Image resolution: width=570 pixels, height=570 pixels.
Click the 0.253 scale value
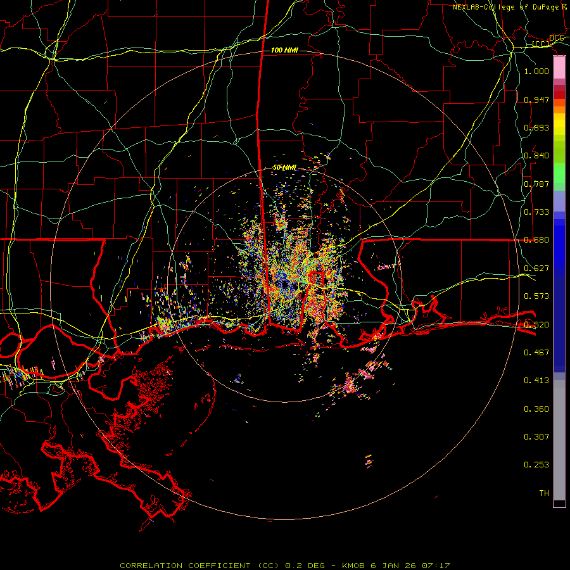(536, 465)
